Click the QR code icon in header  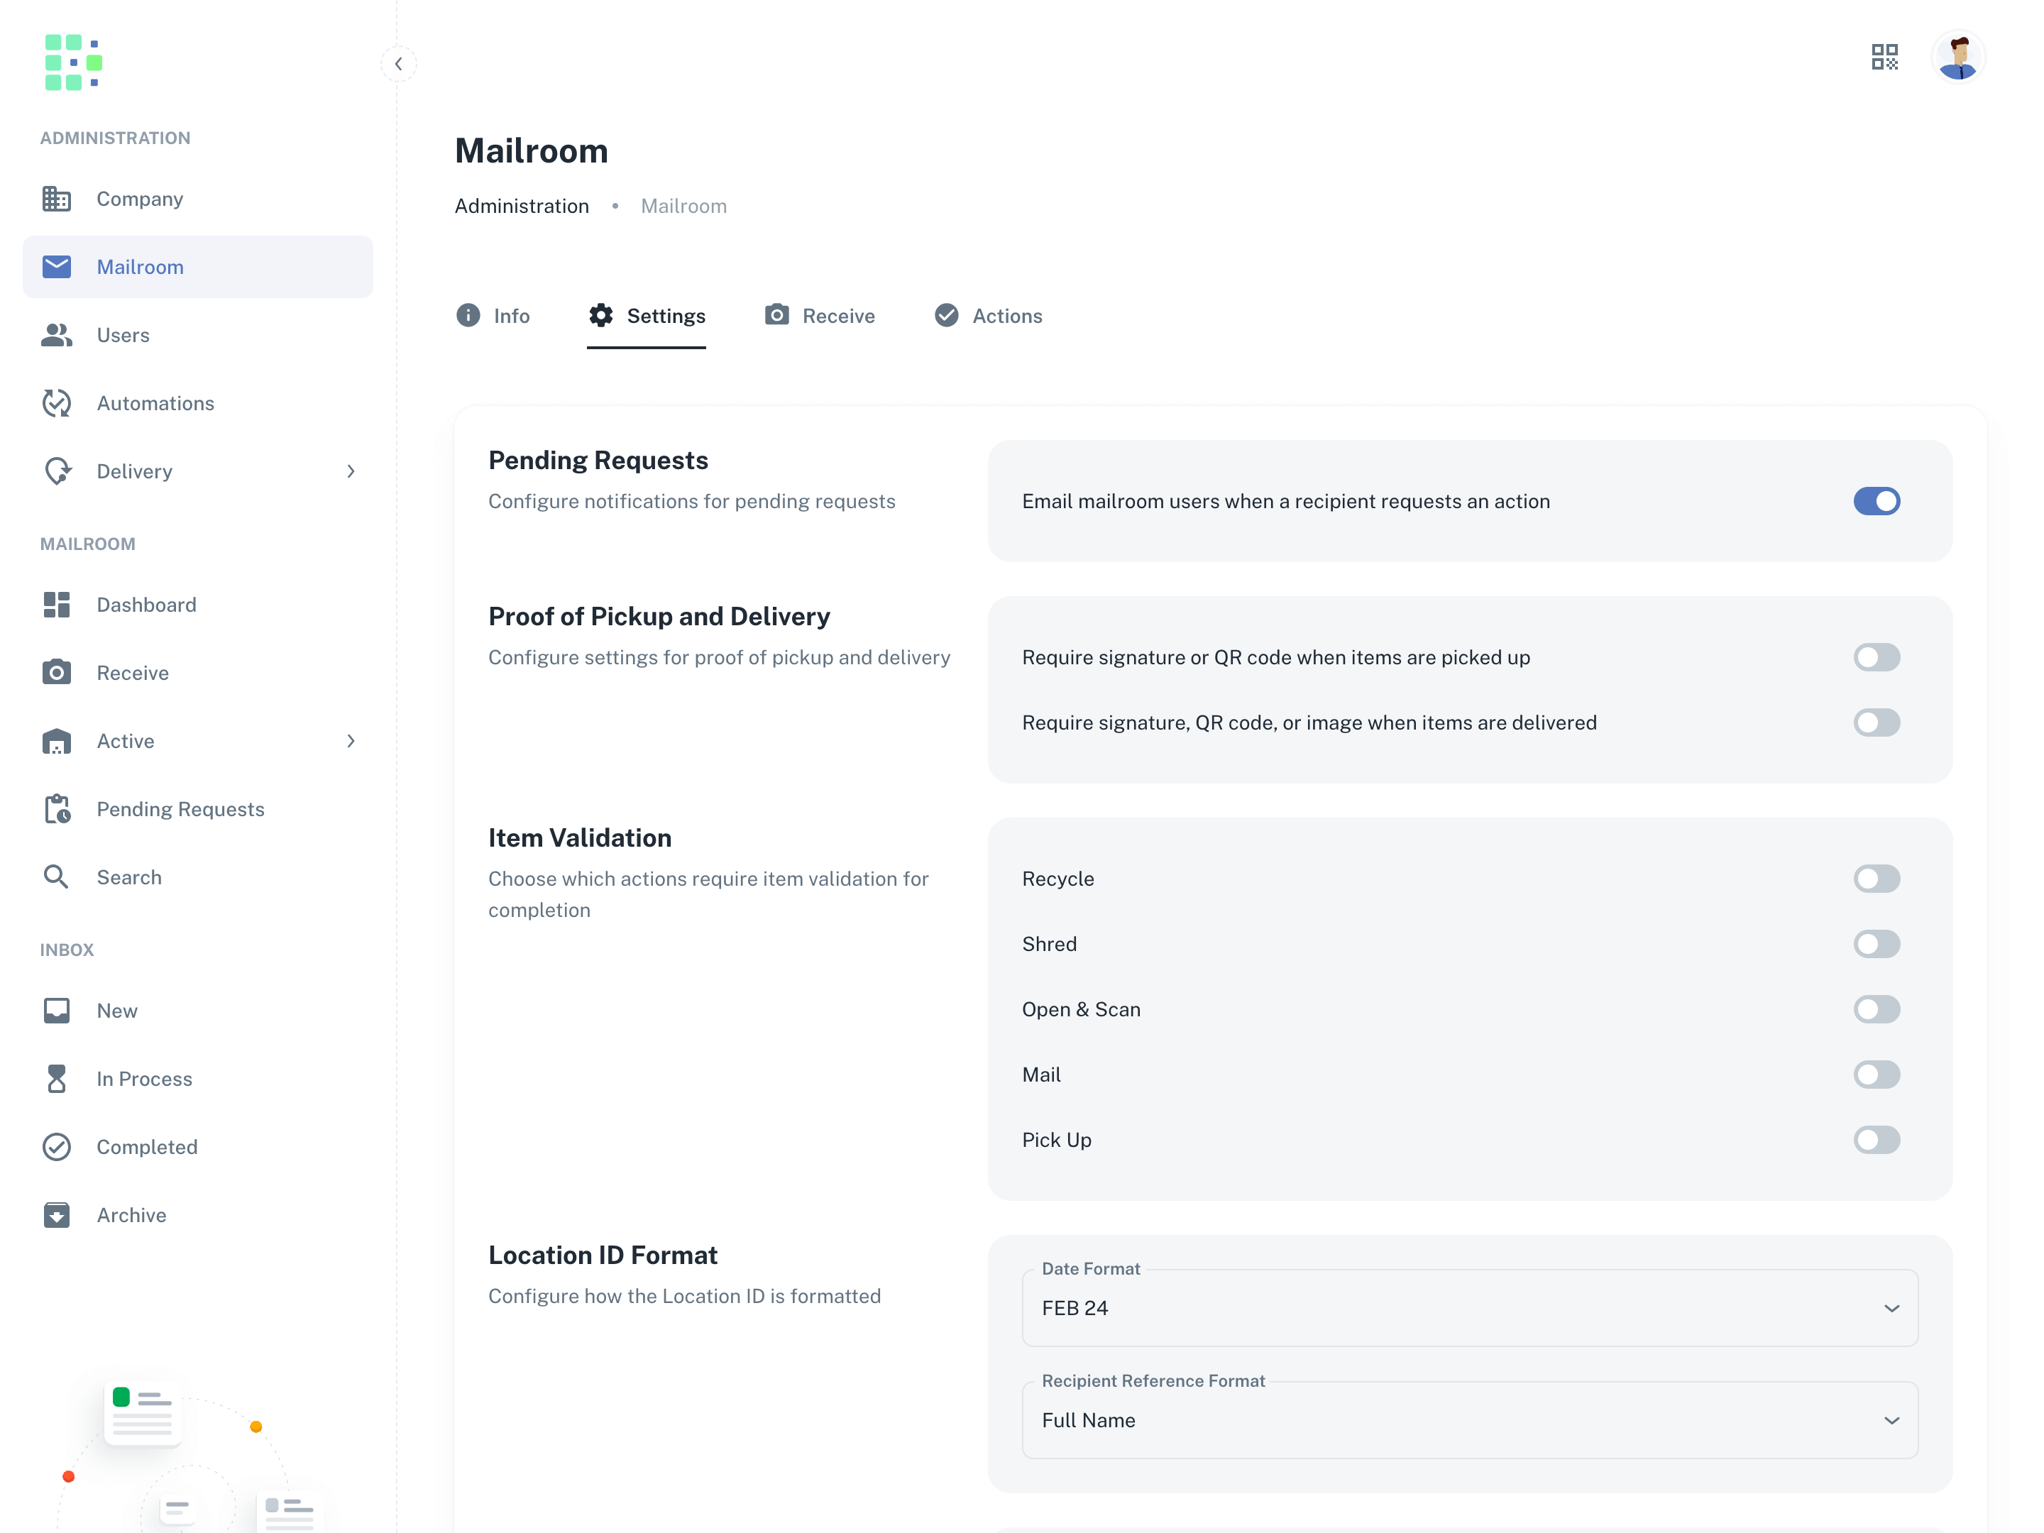pyautogui.click(x=1884, y=57)
